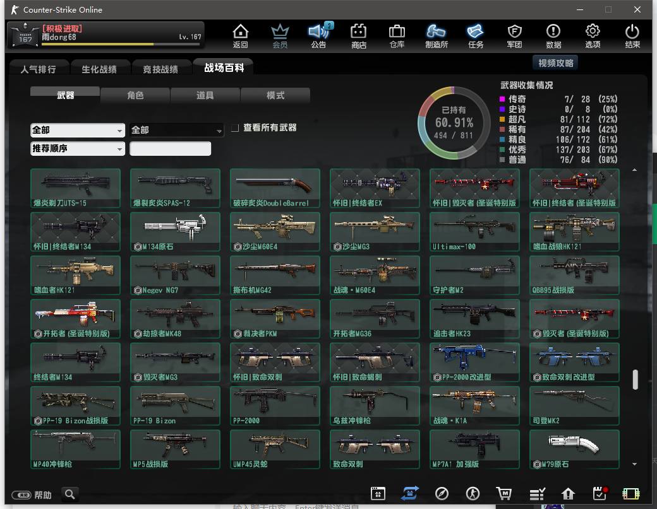Click the weapon list scrollbar thumb

pyautogui.click(x=636, y=379)
